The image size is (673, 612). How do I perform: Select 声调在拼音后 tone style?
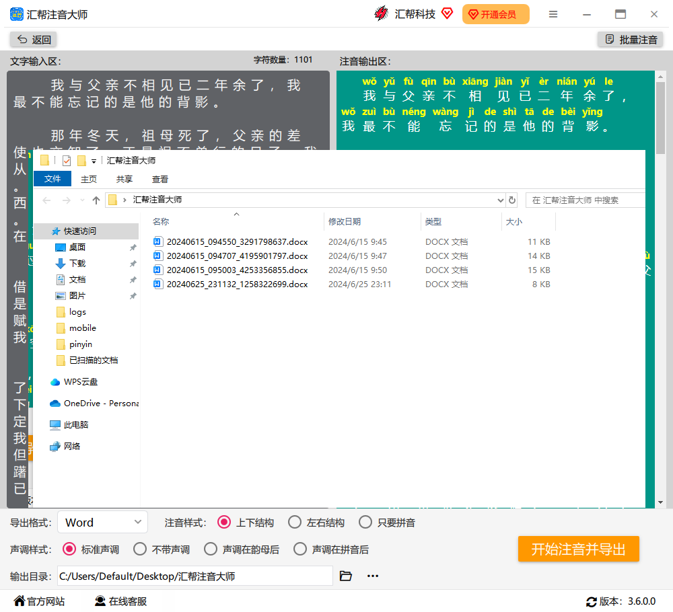click(300, 549)
